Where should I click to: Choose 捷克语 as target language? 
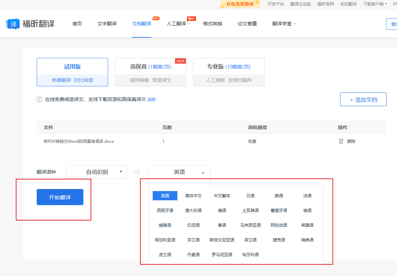[279, 240]
